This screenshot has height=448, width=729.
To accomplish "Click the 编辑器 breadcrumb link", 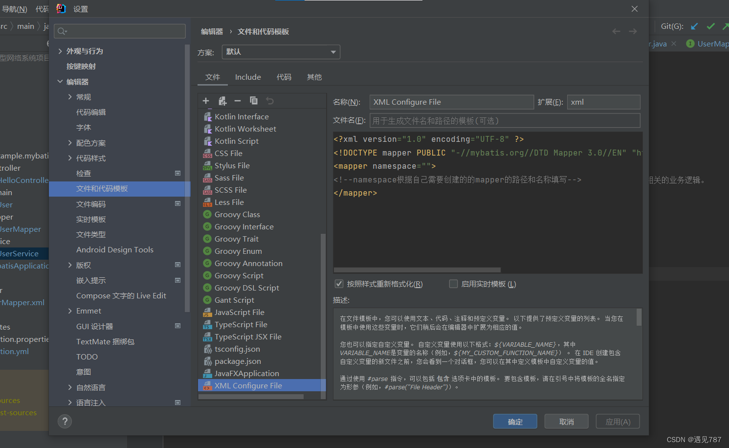I will coord(212,31).
